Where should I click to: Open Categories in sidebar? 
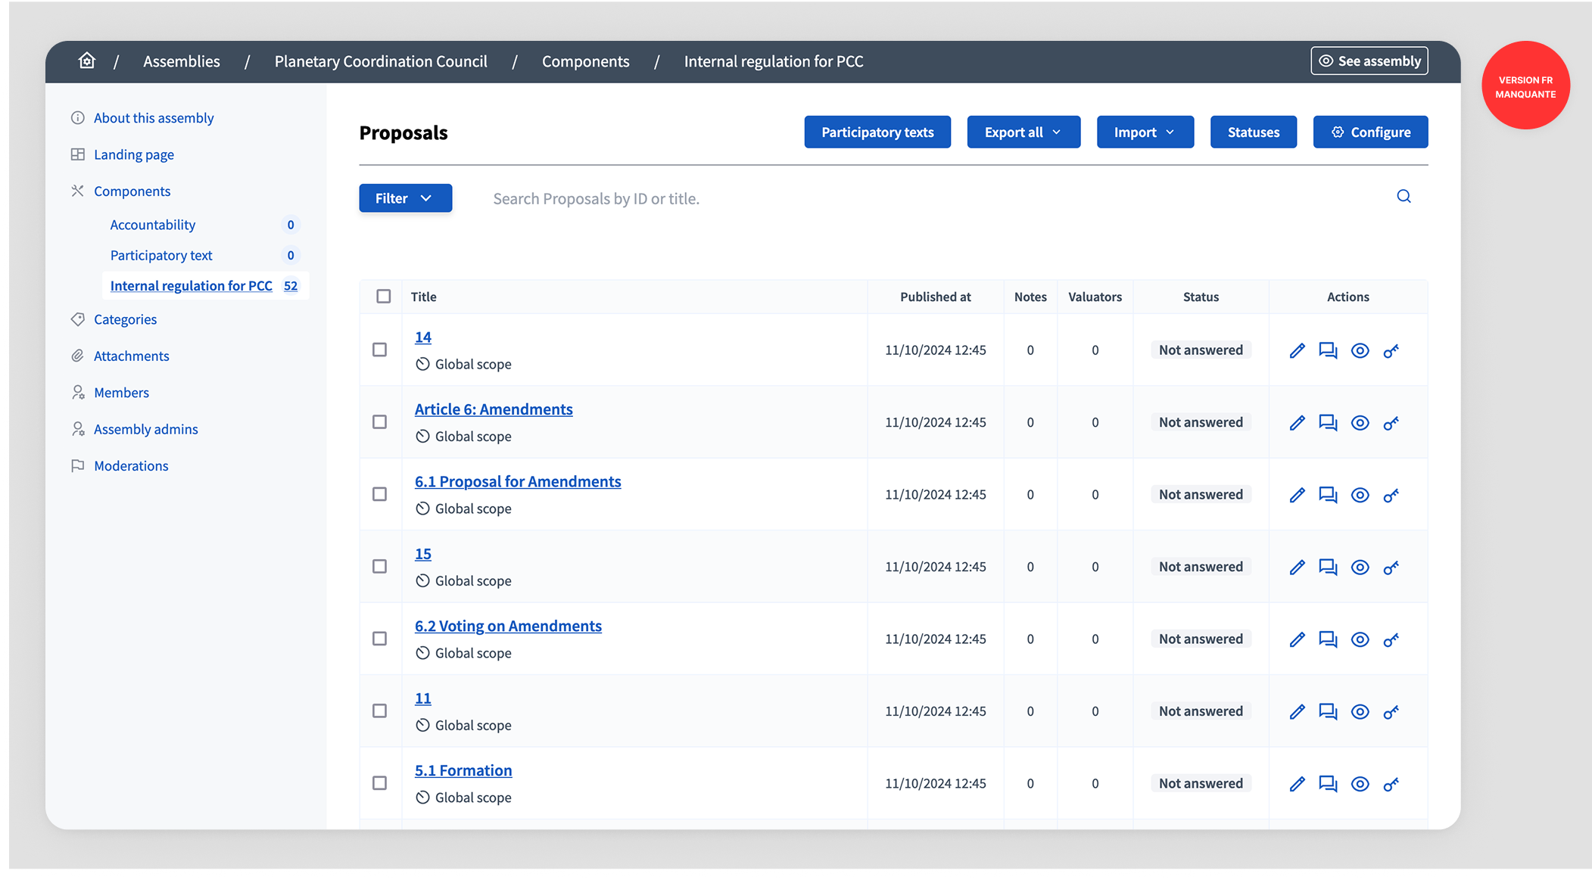tap(126, 319)
